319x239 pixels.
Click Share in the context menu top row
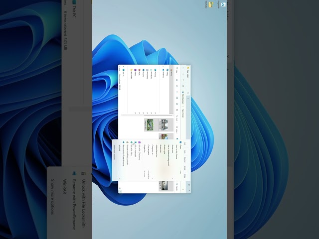click(x=185, y=168)
